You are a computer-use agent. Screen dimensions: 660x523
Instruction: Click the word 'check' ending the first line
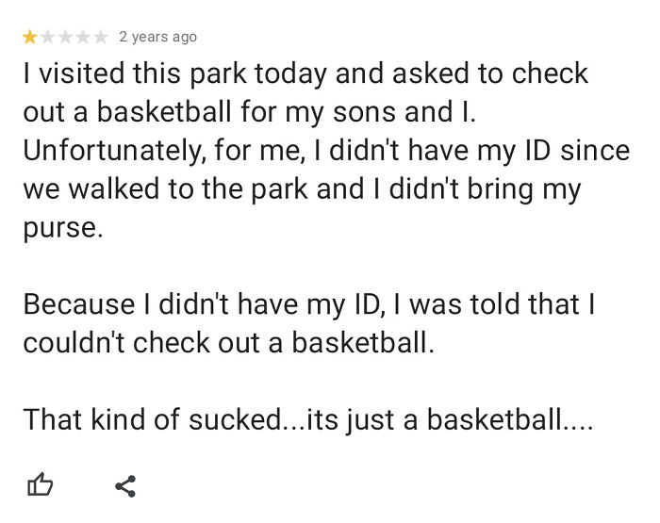pyautogui.click(x=550, y=74)
